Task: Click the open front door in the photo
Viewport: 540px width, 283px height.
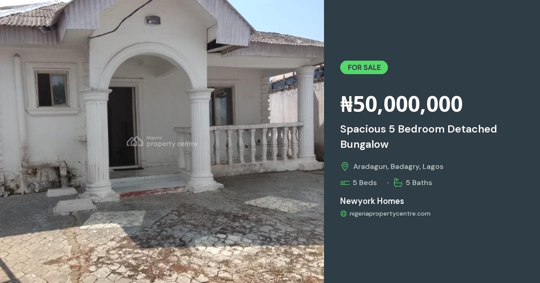Action: click(x=121, y=127)
